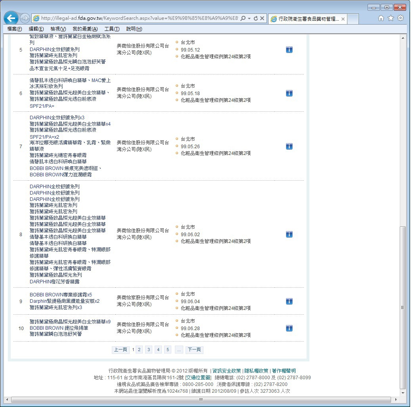418x407 pixels.
Task: Click date text 99.05.26
Action: [190, 147]
